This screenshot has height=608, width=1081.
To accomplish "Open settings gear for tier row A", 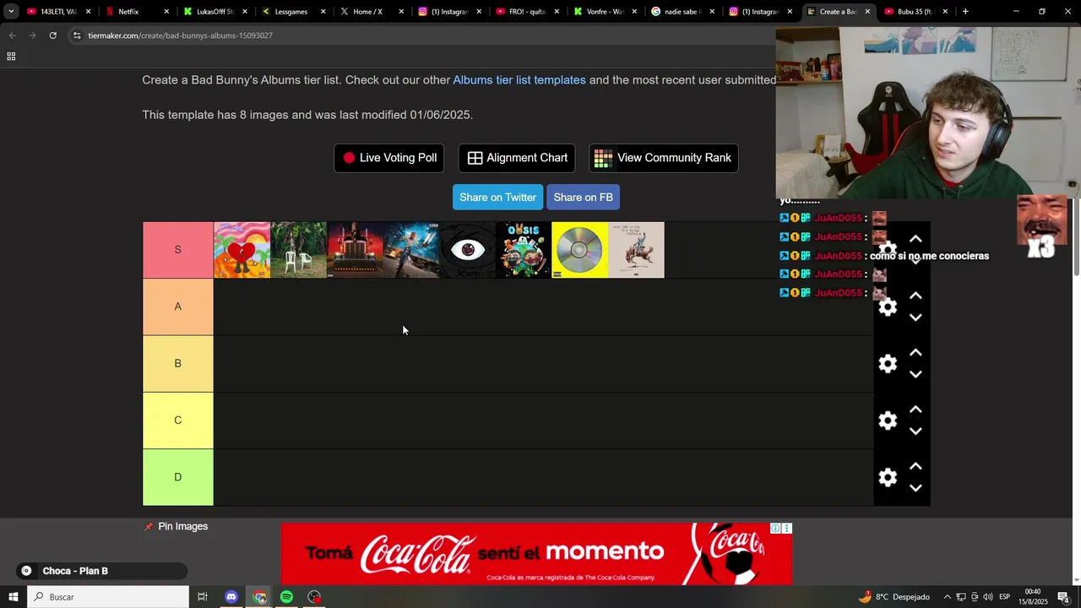I will tap(888, 307).
